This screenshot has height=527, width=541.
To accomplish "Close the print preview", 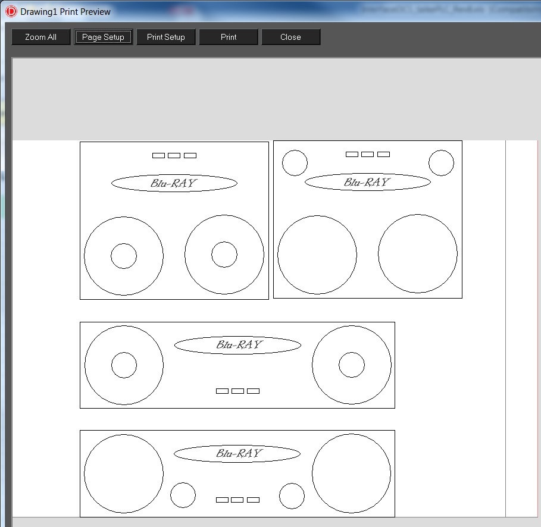I will coord(291,37).
